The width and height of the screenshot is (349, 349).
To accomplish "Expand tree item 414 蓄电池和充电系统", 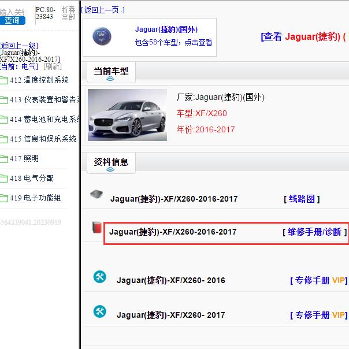I will [44, 119].
